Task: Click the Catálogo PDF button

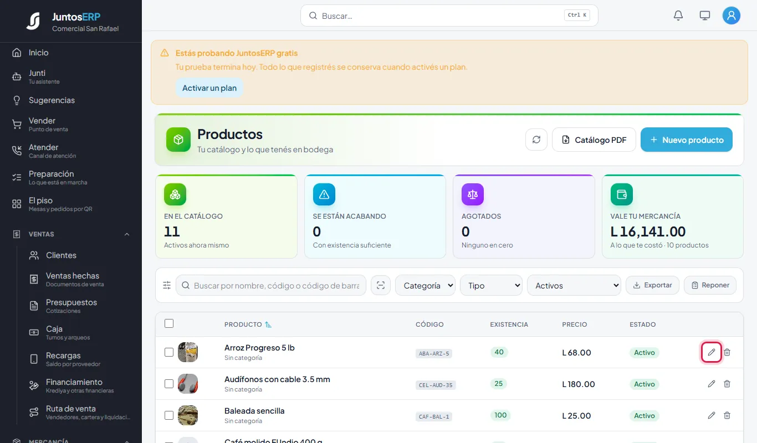Action: click(x=594, y=140)
